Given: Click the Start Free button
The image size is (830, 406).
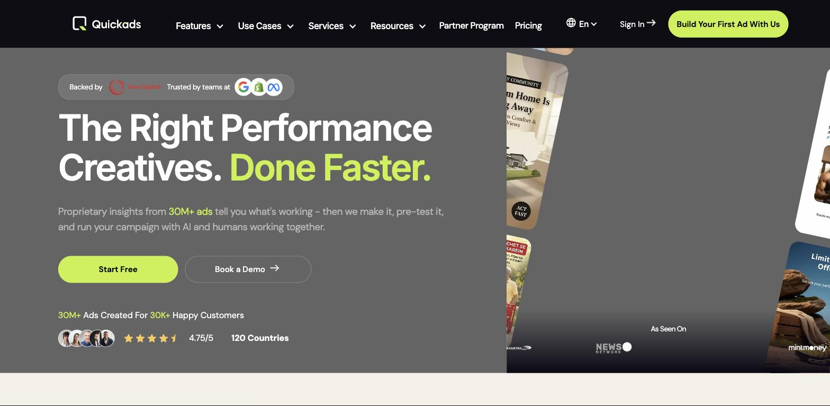Looking at the screenshot, I should [118, 269].
